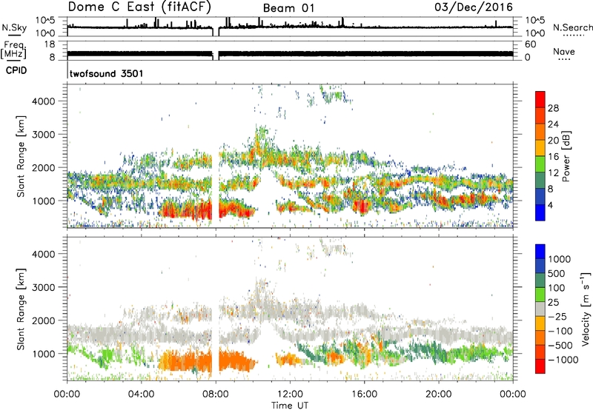593x410 pixels.
Task: Click the '60' tick on the Nave axis
Action: click(530, 44)
